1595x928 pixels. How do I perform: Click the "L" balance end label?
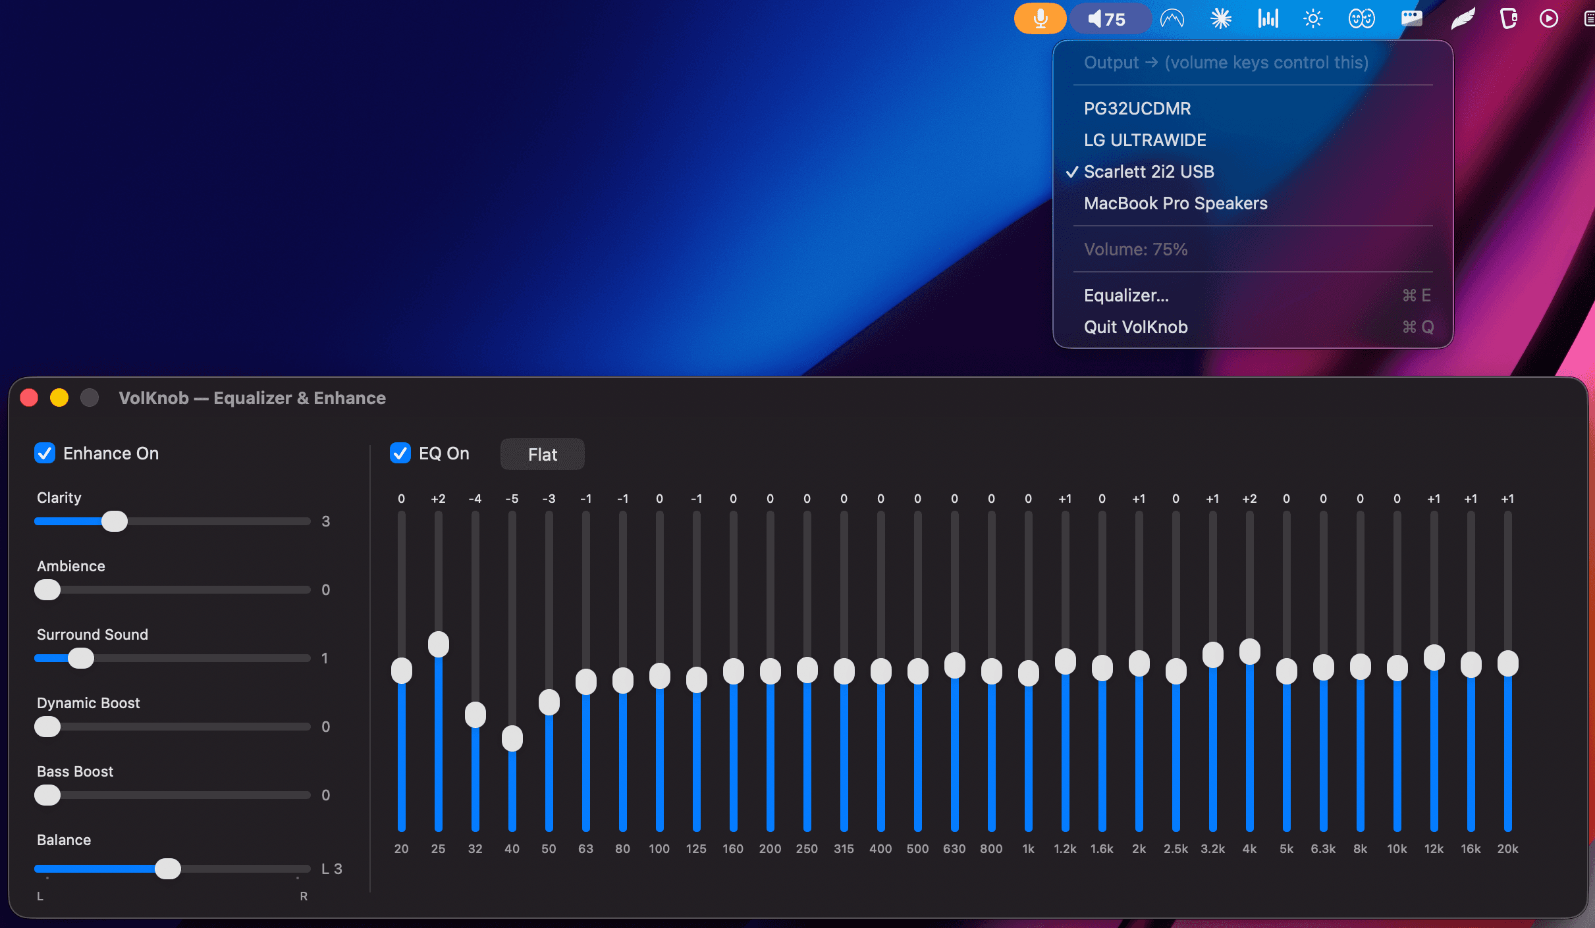(40, 896)
